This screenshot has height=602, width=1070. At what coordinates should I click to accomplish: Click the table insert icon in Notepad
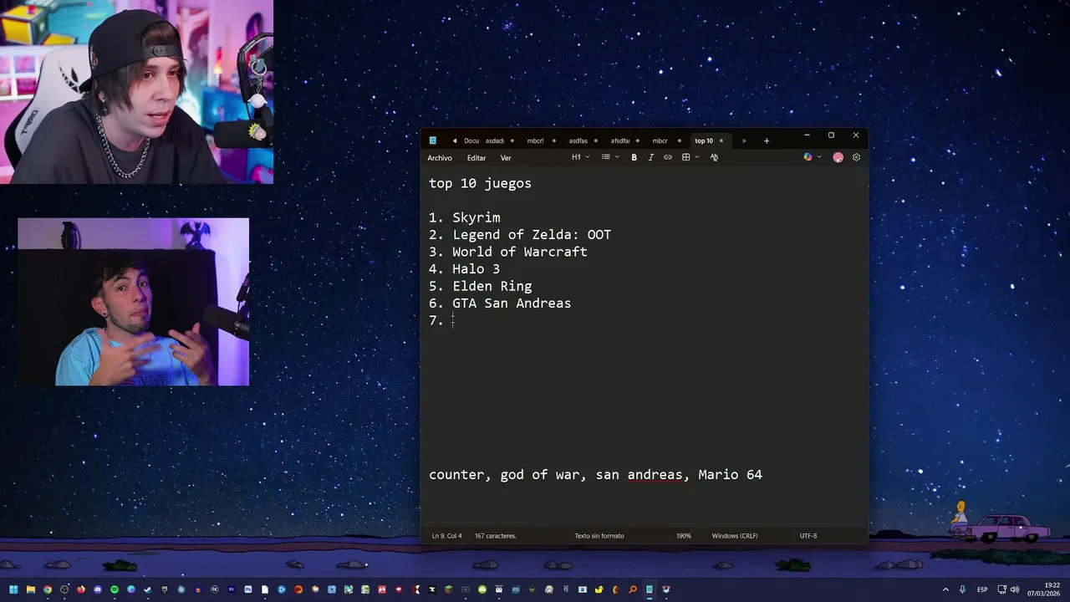click(685, 157)
